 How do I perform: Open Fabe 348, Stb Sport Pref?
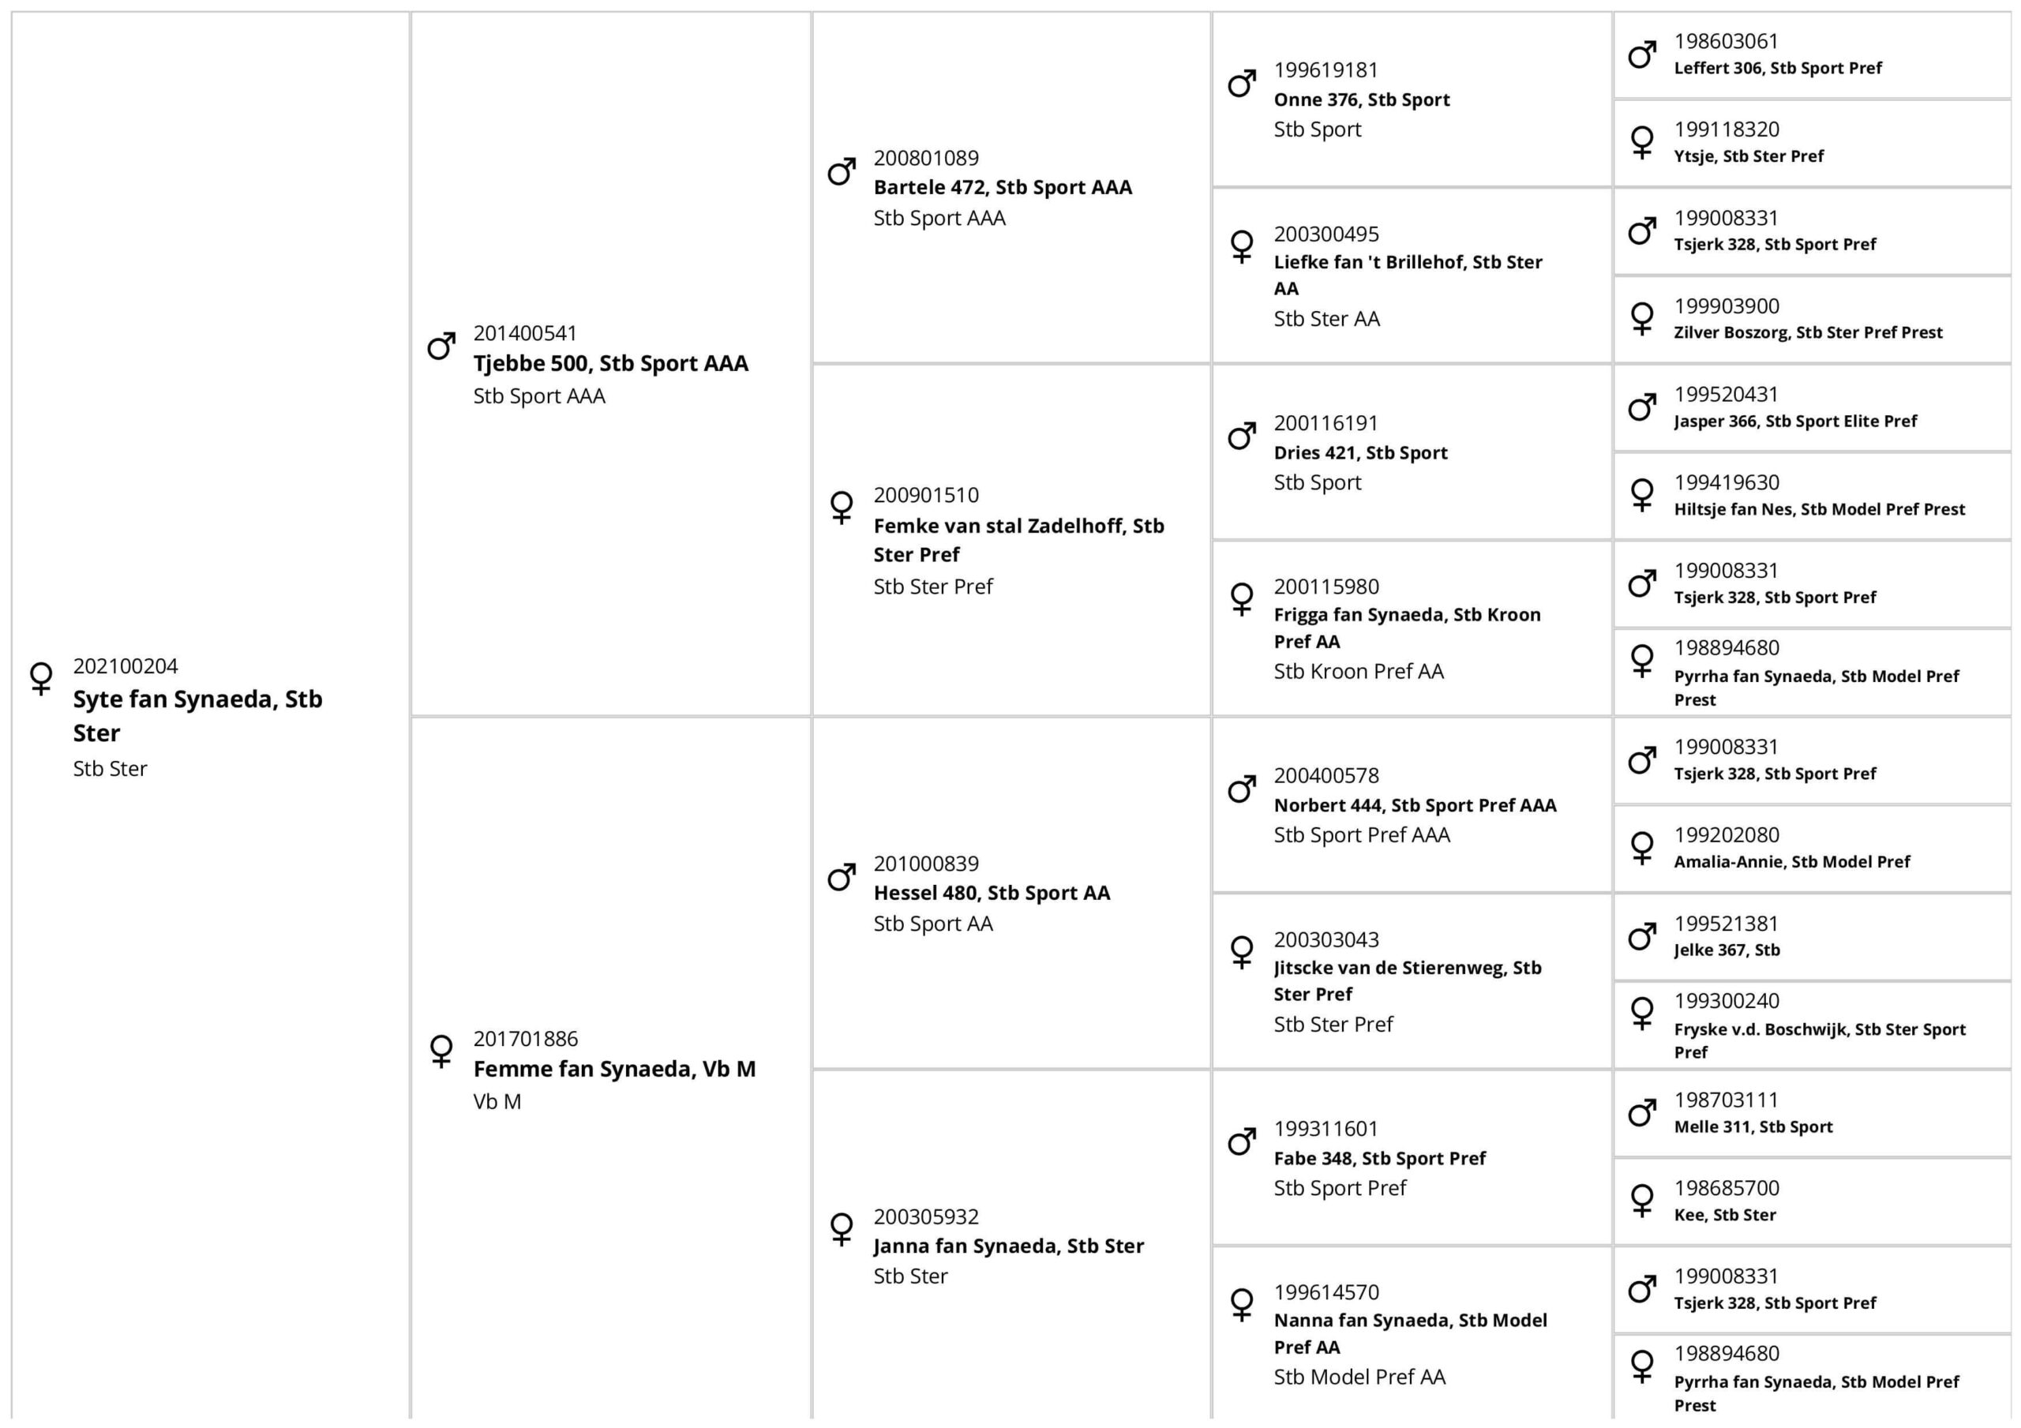pyautogui.click(x=1378, y=1158)
